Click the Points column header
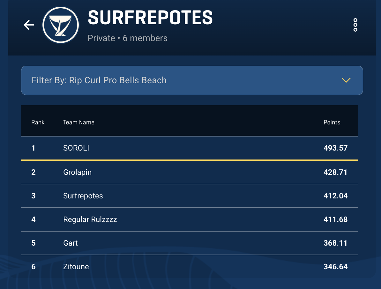381x289 pixels. [x=332, y=122]
